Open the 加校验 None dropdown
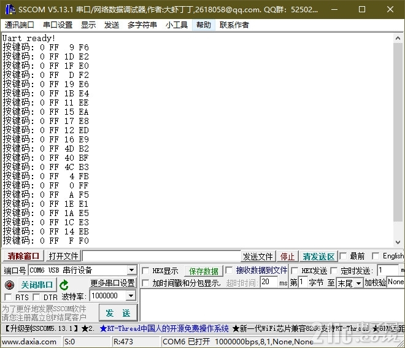 pyautogui.click(x=395, y=282)
